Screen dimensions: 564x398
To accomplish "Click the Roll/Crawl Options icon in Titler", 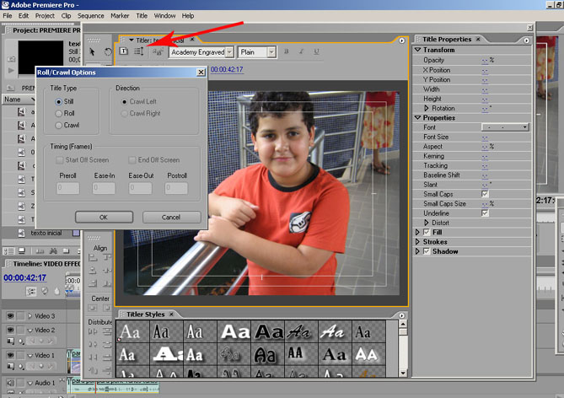I will point(158,51).
